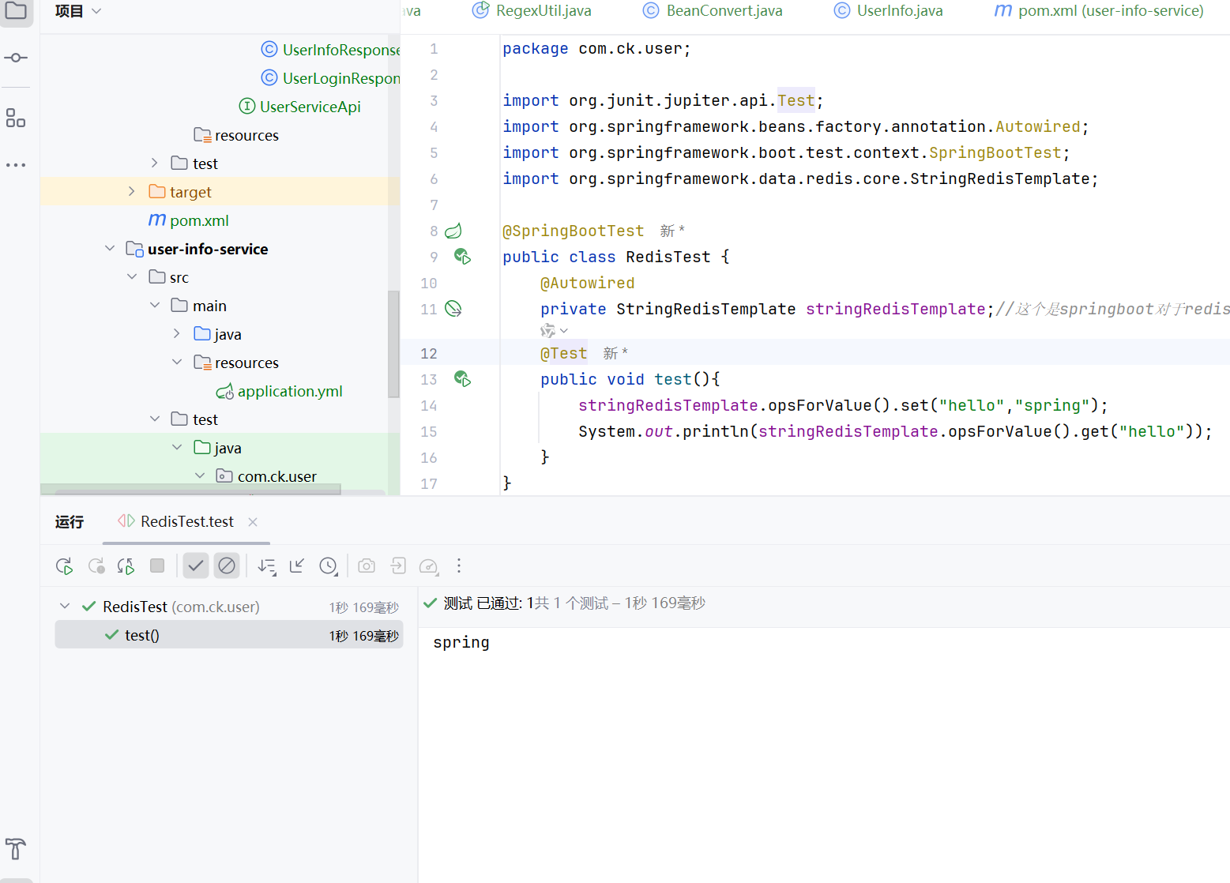1230x883 pixels.
Task: Stop the running process
Action: click(x=157, y=565)
